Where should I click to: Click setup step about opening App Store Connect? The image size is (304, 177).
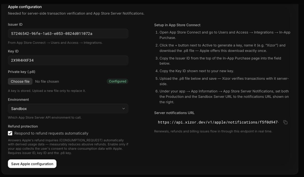[x=225, y=35]
